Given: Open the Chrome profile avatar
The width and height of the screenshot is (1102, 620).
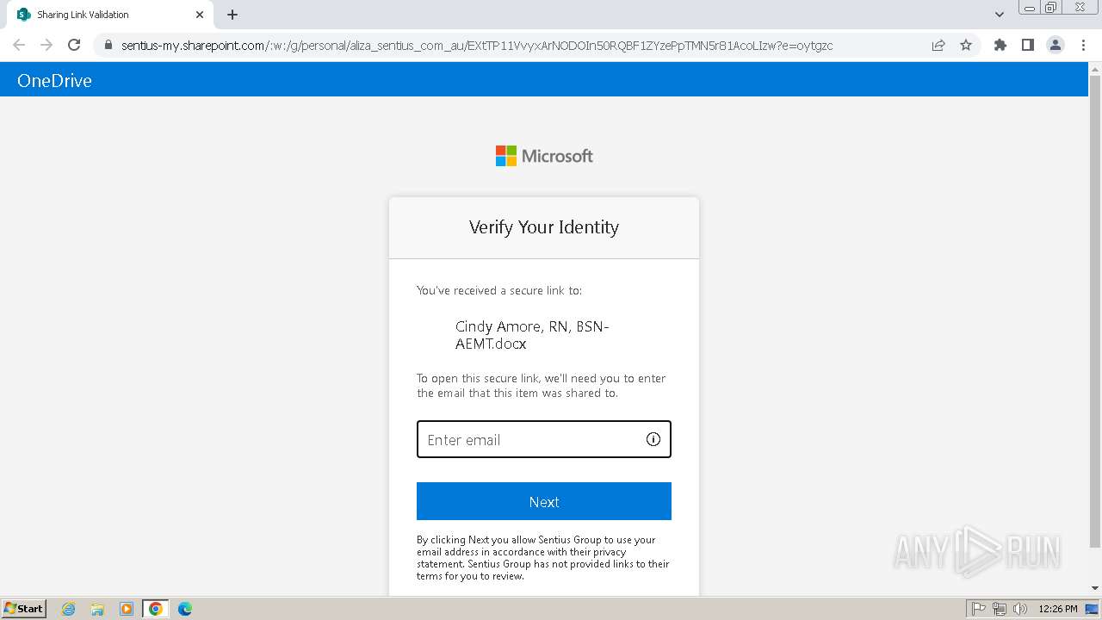Looking at the screenshot, I should pos(1055,45).
